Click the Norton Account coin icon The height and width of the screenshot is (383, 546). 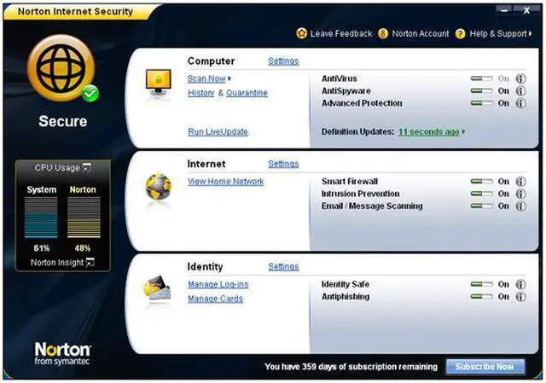pos(383,33)
